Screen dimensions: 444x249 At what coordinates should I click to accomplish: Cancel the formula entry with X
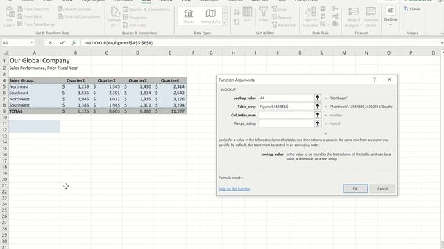click(x=50, y=43)
